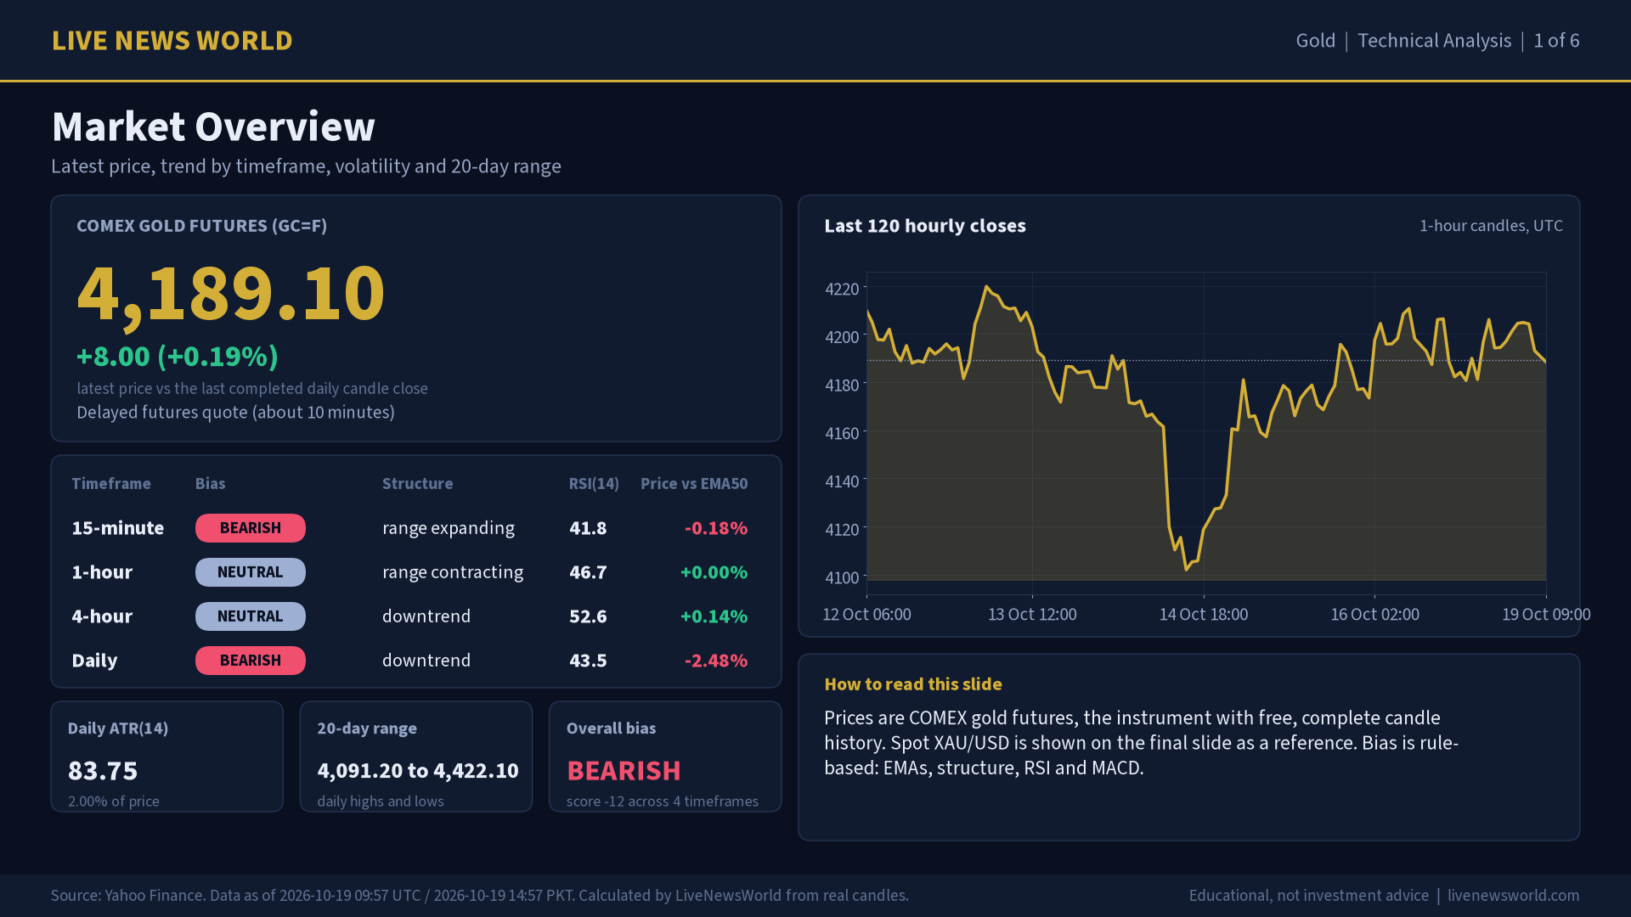Click the BEARISH badge in Daily row

[x=251, y=661]
